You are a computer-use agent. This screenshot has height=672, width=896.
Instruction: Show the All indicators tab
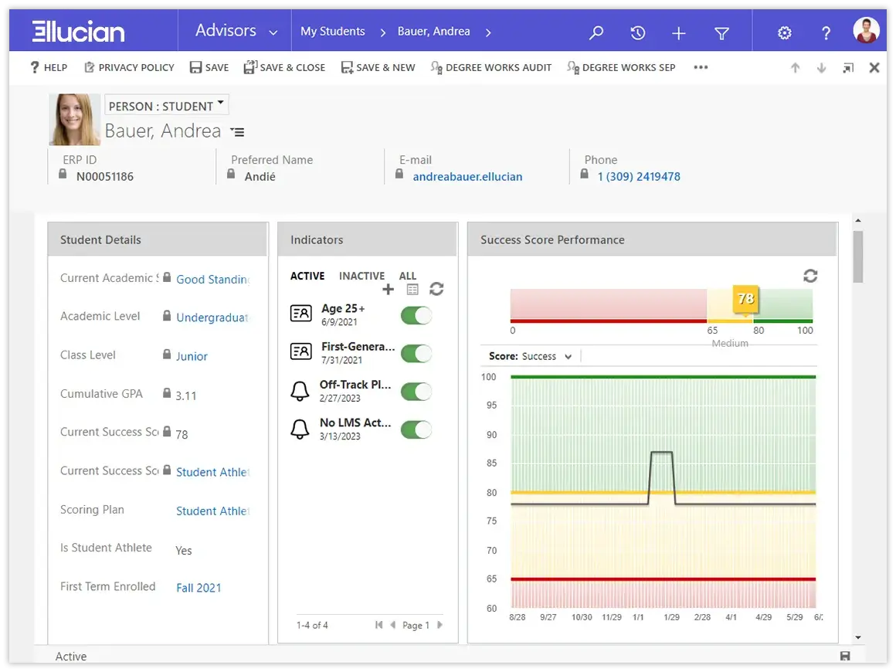click(407, 276)
